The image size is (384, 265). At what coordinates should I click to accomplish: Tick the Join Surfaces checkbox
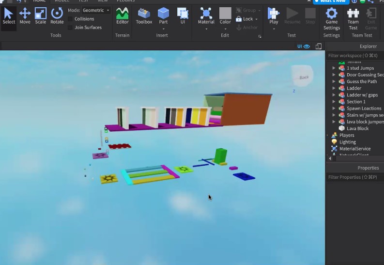[71, 28]
